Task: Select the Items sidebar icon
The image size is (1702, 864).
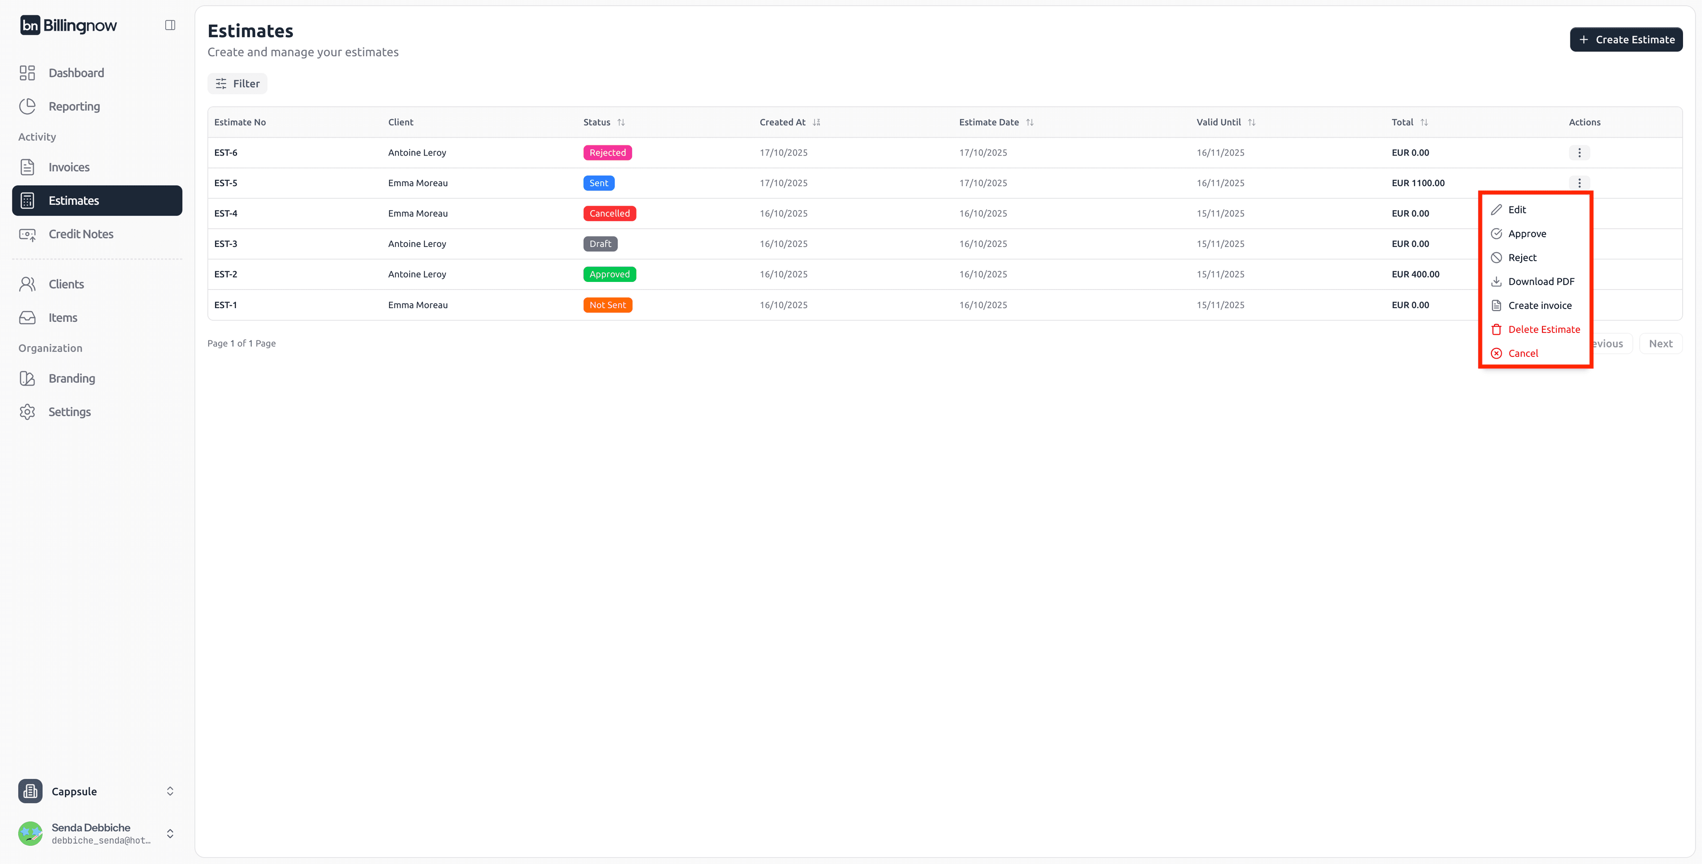Action: point(27,317)
